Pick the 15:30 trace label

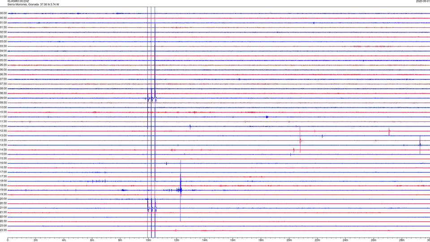pyautogui.click(x=3, y=159)
